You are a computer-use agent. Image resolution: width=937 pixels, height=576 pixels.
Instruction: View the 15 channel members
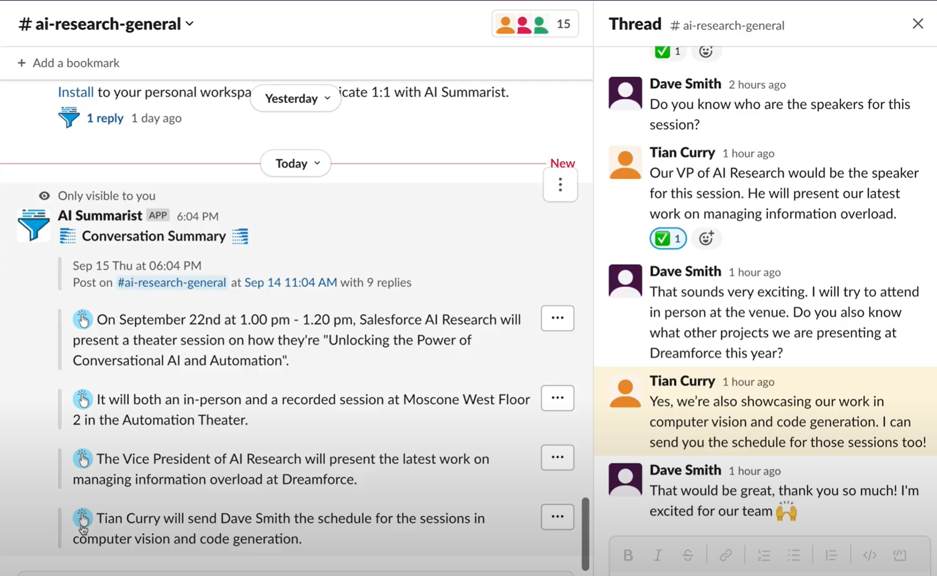click(535, 24)
